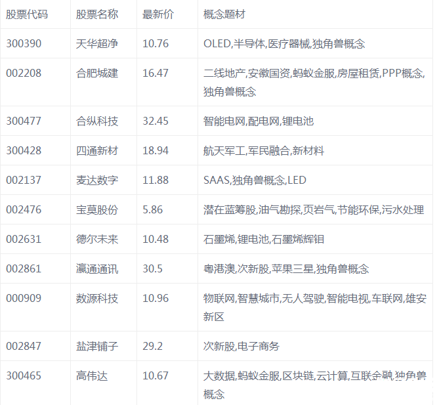
Task: Select stock code 002631
Action: tap(24, 240)
